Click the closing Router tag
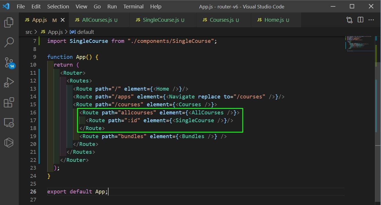The image size is (381, 205). click(x=74, y=160)
